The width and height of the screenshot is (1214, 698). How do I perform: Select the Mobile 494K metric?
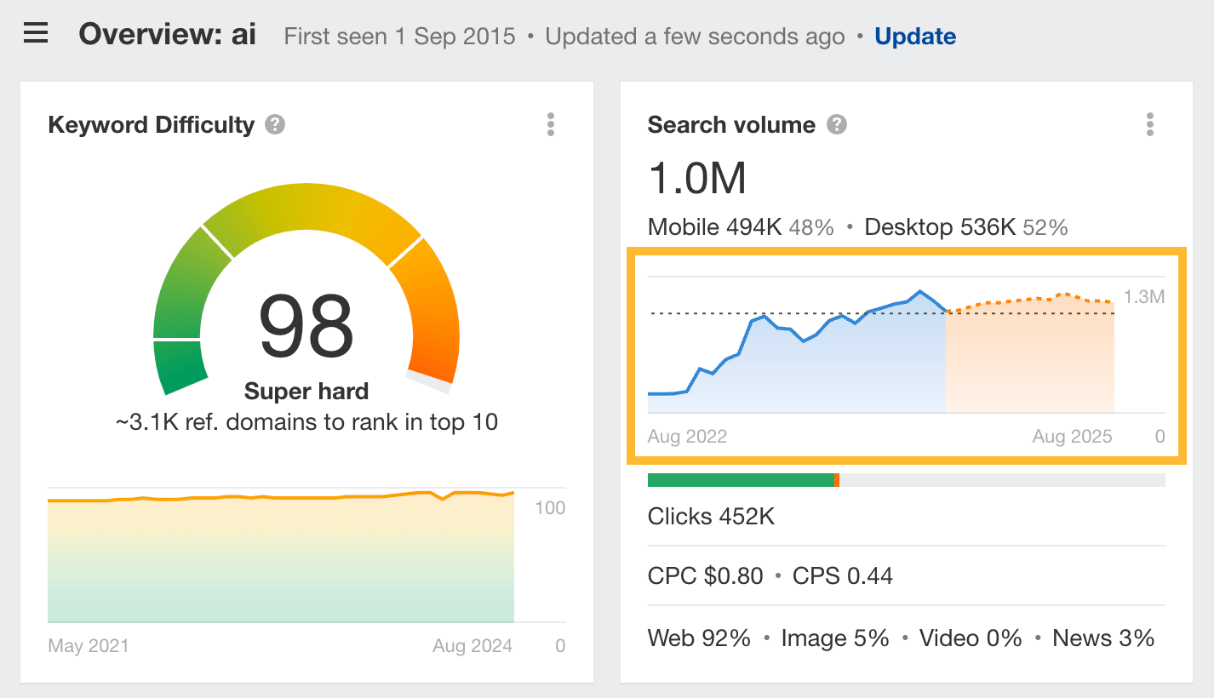coord(713,226)
